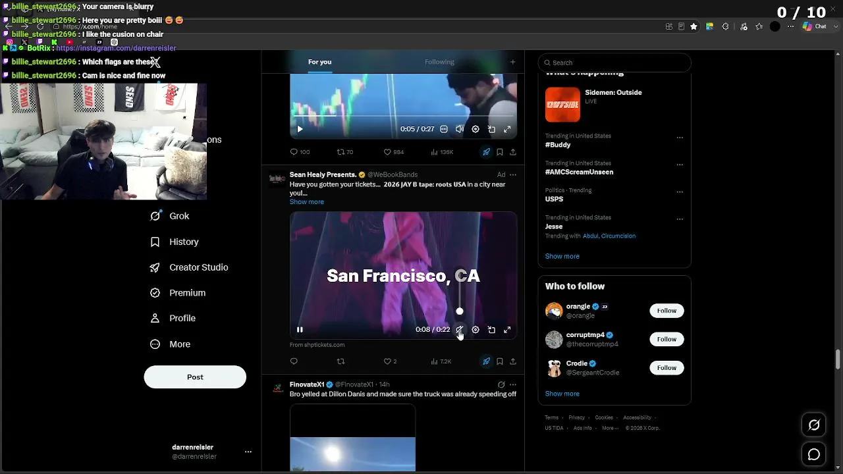Switch to the For you tab

(319, 62)
